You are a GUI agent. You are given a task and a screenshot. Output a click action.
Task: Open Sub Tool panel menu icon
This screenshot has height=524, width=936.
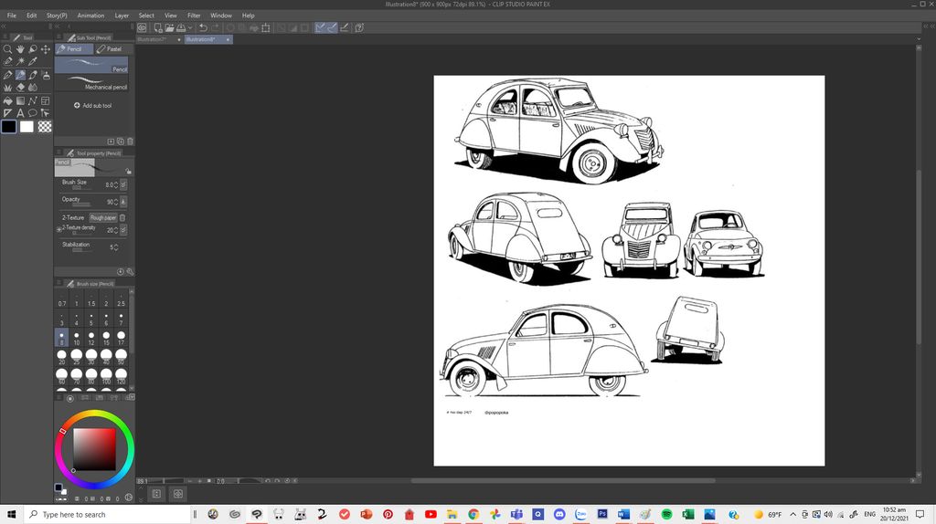pos(59,37)
